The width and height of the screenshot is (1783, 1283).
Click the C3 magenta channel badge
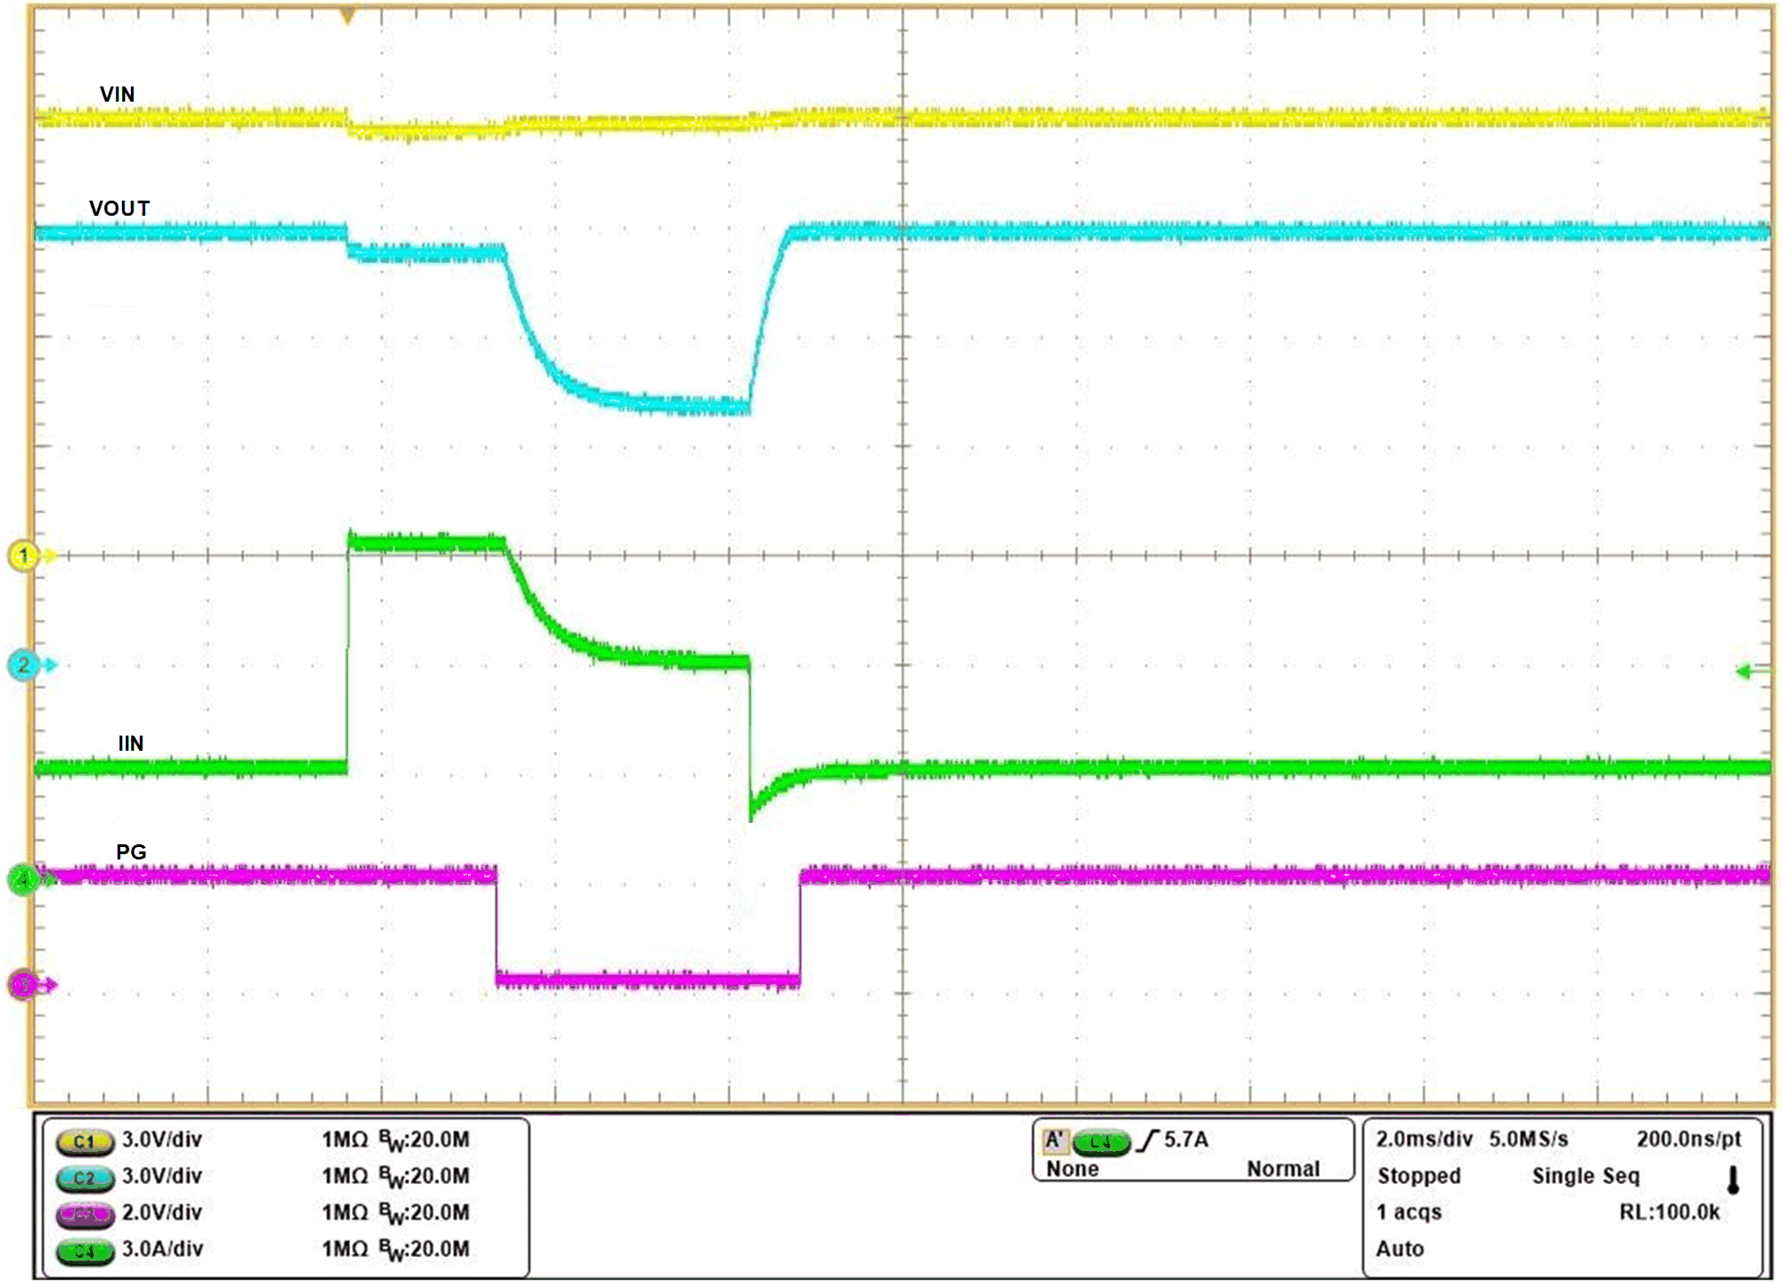[85, 1214]
